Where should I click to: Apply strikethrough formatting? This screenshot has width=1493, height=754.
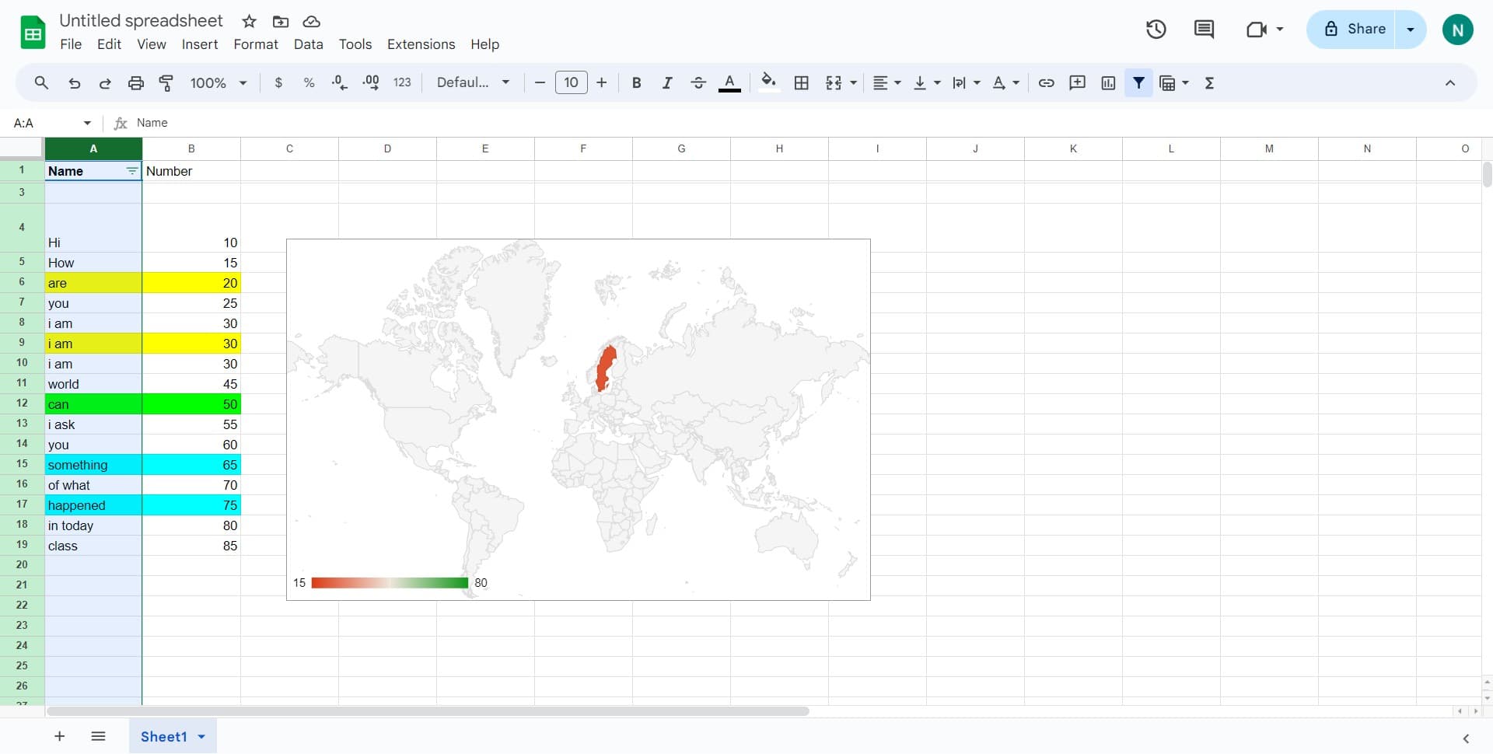[x=698, y=82]
